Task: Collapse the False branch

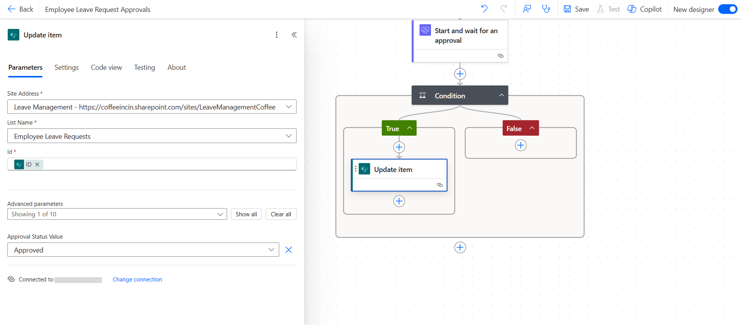Action: tap(532, 128)
